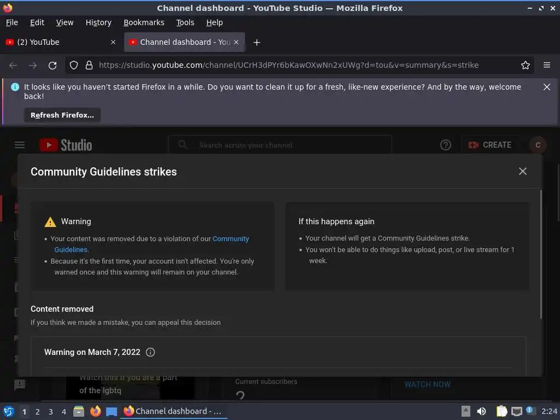
Task: Click the taskbar clock showing 2:24
Action: click(549, 411)
